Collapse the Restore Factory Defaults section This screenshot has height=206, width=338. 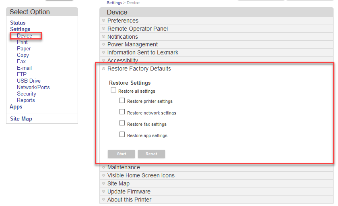(x=139, y=69)
